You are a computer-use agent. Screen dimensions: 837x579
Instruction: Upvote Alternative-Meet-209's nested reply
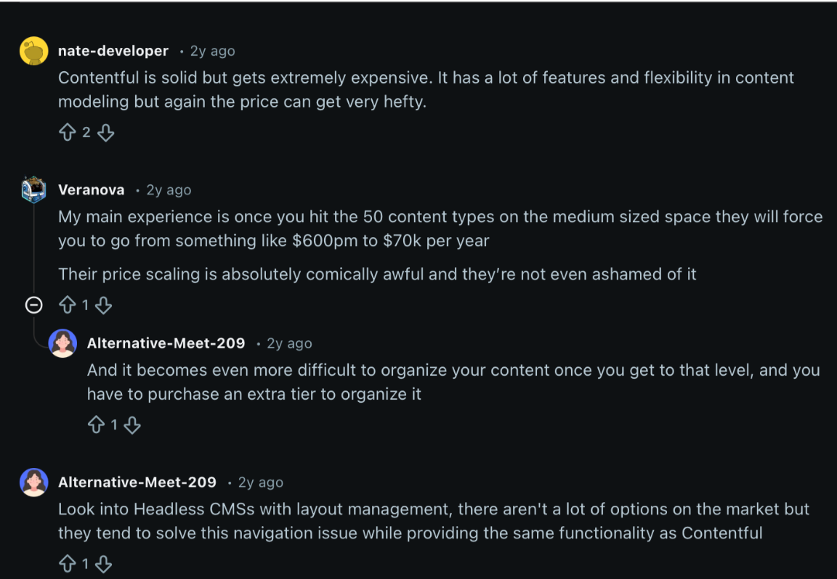click(96, 425)
